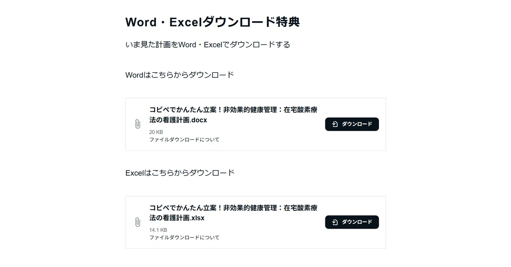Click the 14.1 KB file size label

click(158, 230)
